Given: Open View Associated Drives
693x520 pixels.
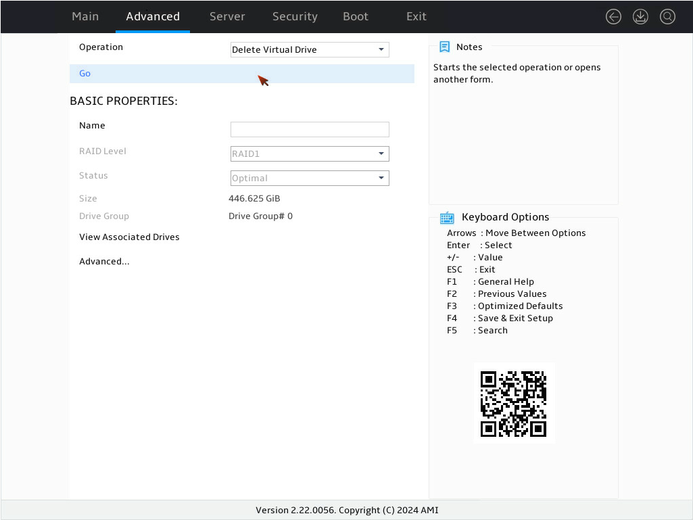Looking at the screenshot, I should point(129,237).
